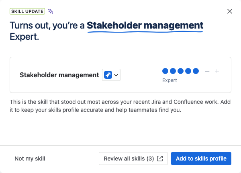Click the SKILL UPDATE badge
This screenshot has height=173, width=241.
[x=27, y=11]
